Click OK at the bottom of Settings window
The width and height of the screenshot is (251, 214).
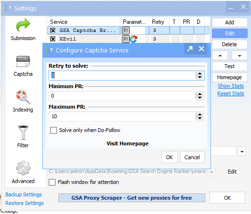point(227,198)
